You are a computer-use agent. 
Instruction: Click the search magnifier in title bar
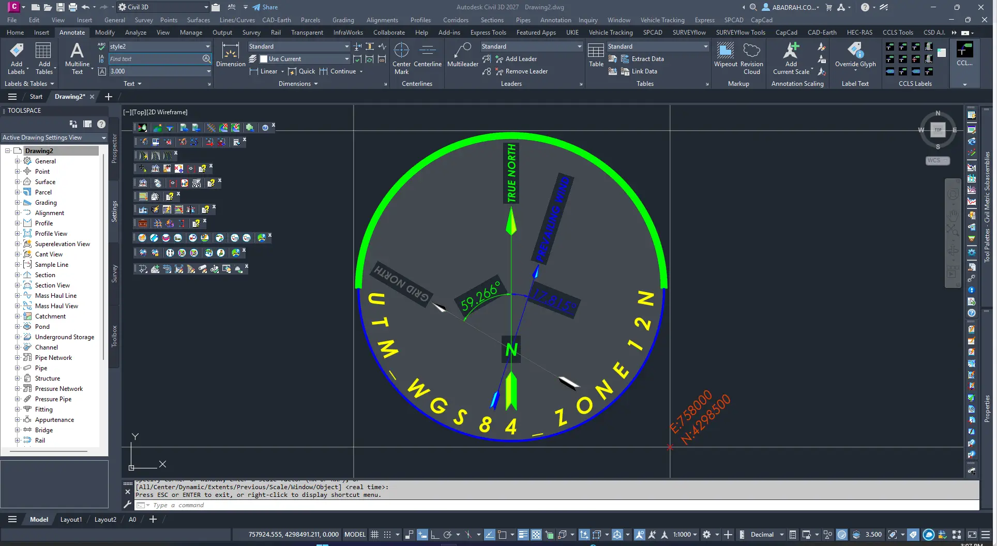(753, 7)
